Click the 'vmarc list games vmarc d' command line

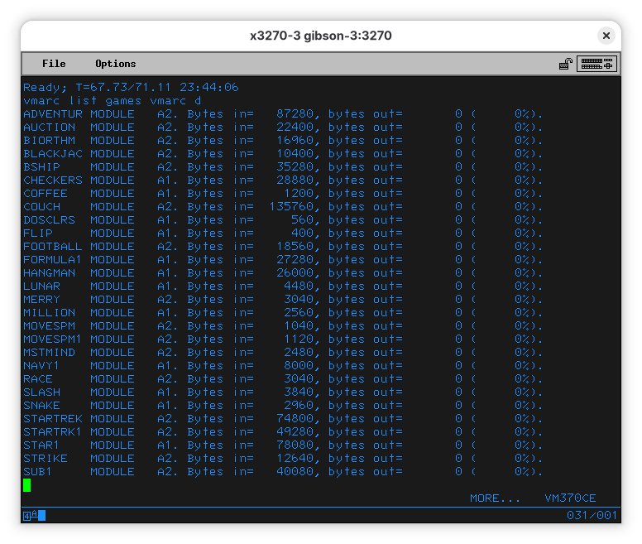click(113, 101)
